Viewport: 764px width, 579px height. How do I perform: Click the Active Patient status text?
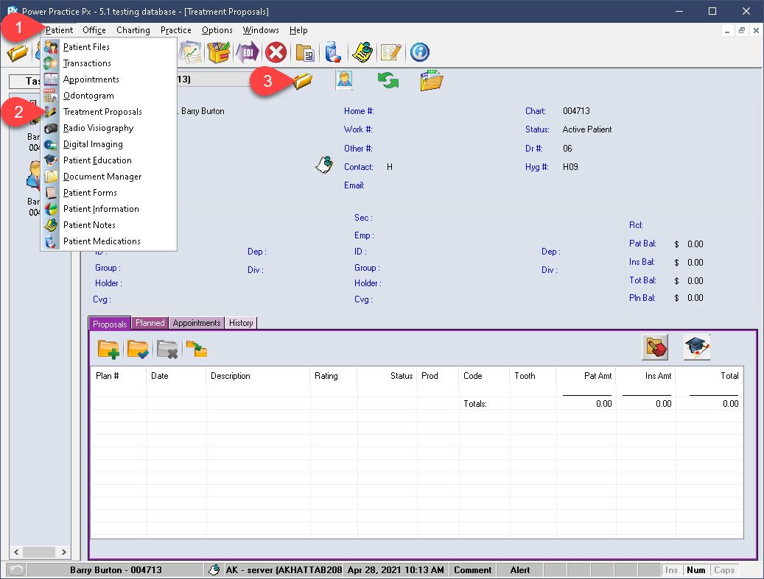click(x=587, y=129)
